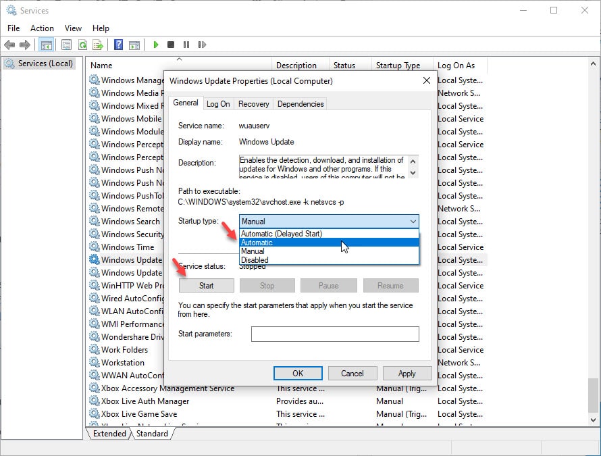601x456 pixels.
Task: Click the services list vertical scrollbar thumb
Action: tap(593, 395)
